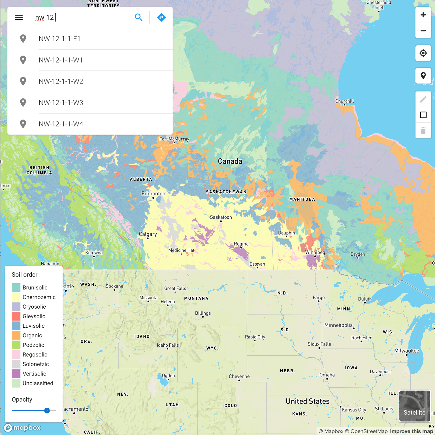Viewport: 435px width, 435px height.
Task: Zoom out of the map
Action: (423, 31)
